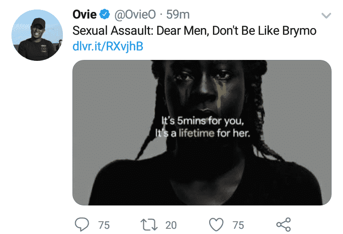Click the 59m timestamp
Image resolution: width=343 pixels, height=234 pixels.
pyautogui.click(x=177, y=15)
